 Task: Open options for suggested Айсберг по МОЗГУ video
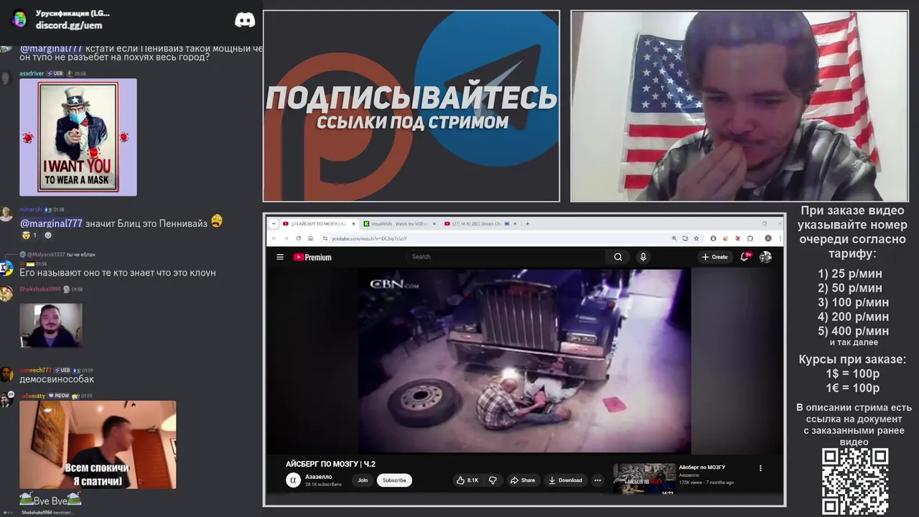tap(760, 468)
